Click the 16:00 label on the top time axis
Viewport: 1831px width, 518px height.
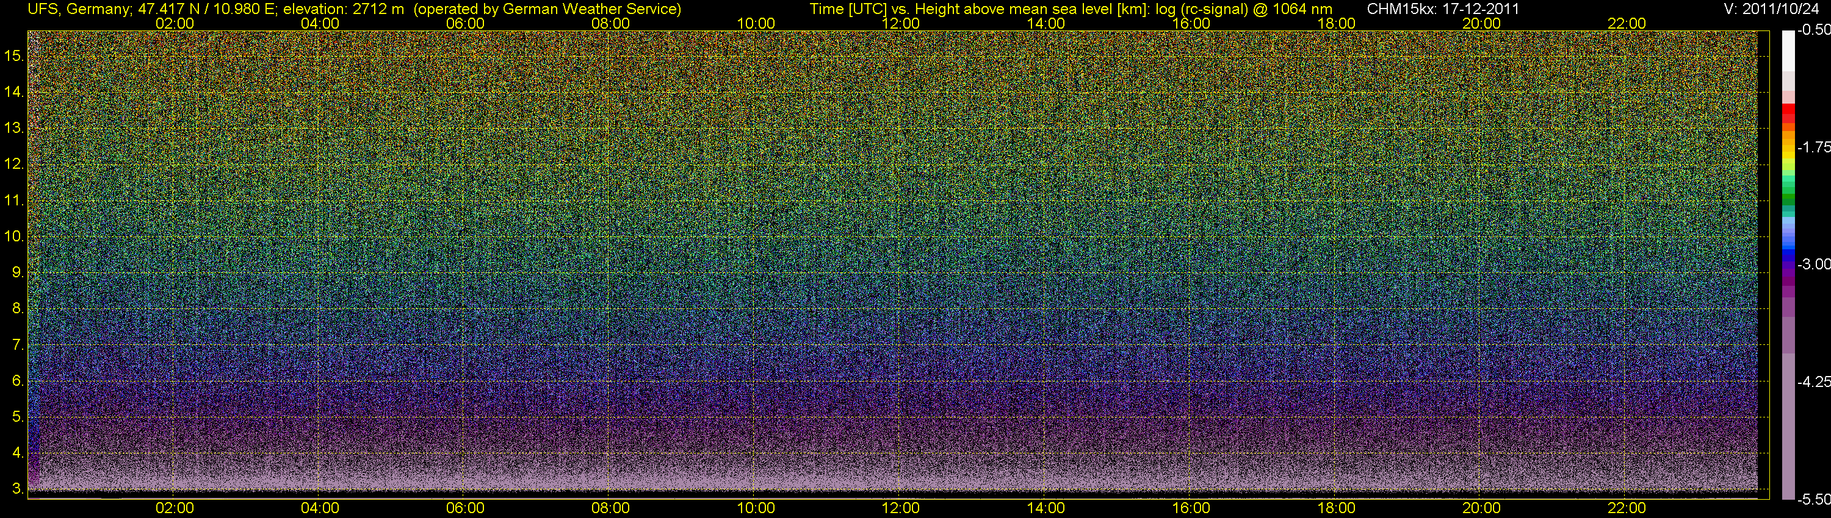(1191, 23)
